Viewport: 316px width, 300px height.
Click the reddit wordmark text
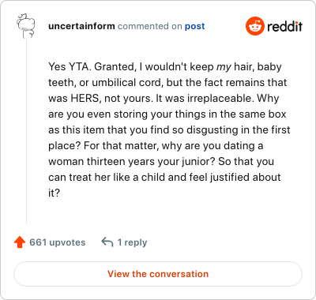(284, 26)
